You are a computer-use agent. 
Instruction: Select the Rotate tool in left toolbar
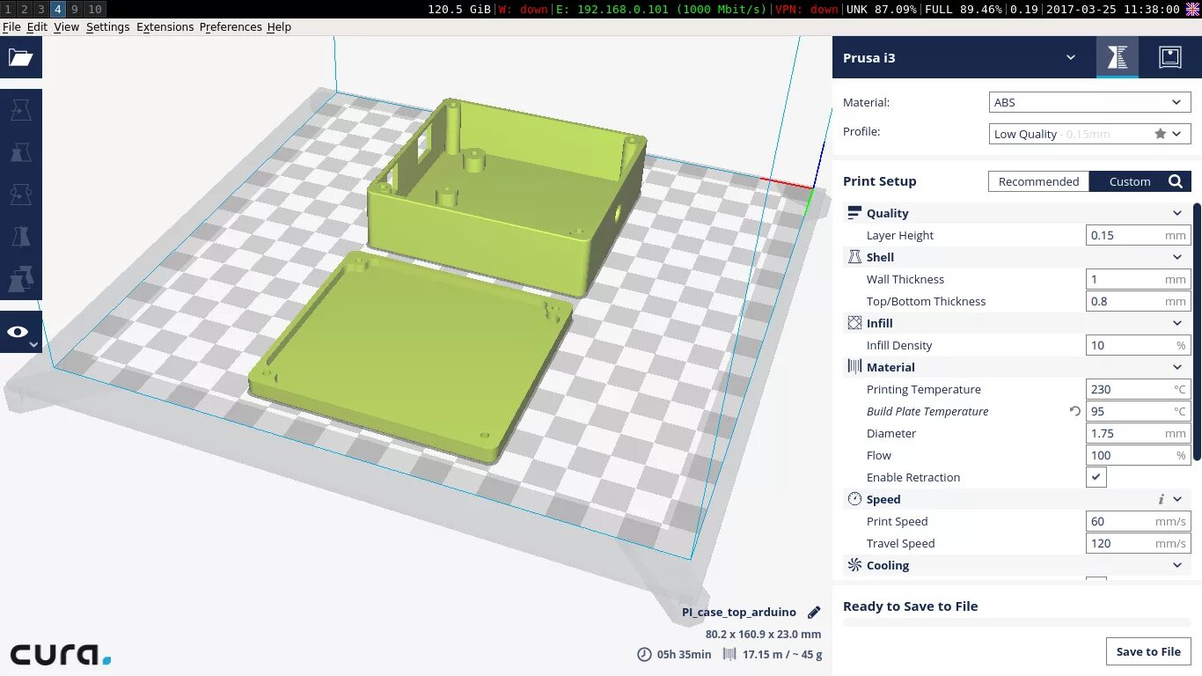click(x=20, y=195)
